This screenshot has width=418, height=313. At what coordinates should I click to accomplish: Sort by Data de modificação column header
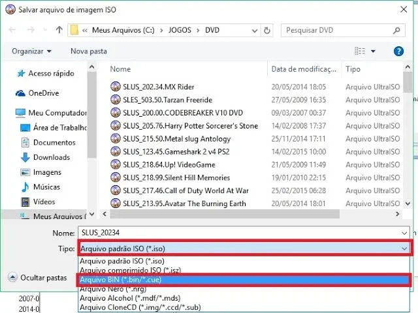(x=304, y=69)
